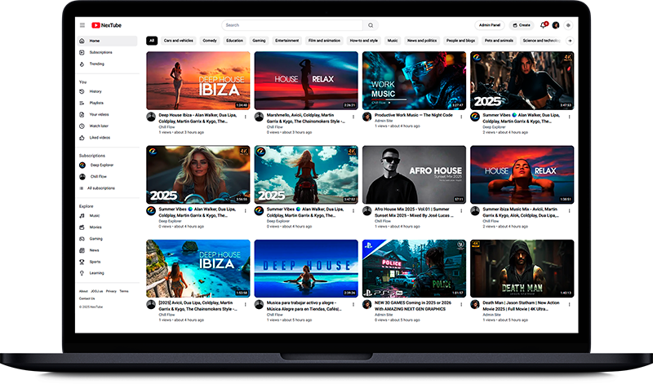Select the Cars and vehicles chip
This screenshot has width=653, height=384.
point(178,41)
